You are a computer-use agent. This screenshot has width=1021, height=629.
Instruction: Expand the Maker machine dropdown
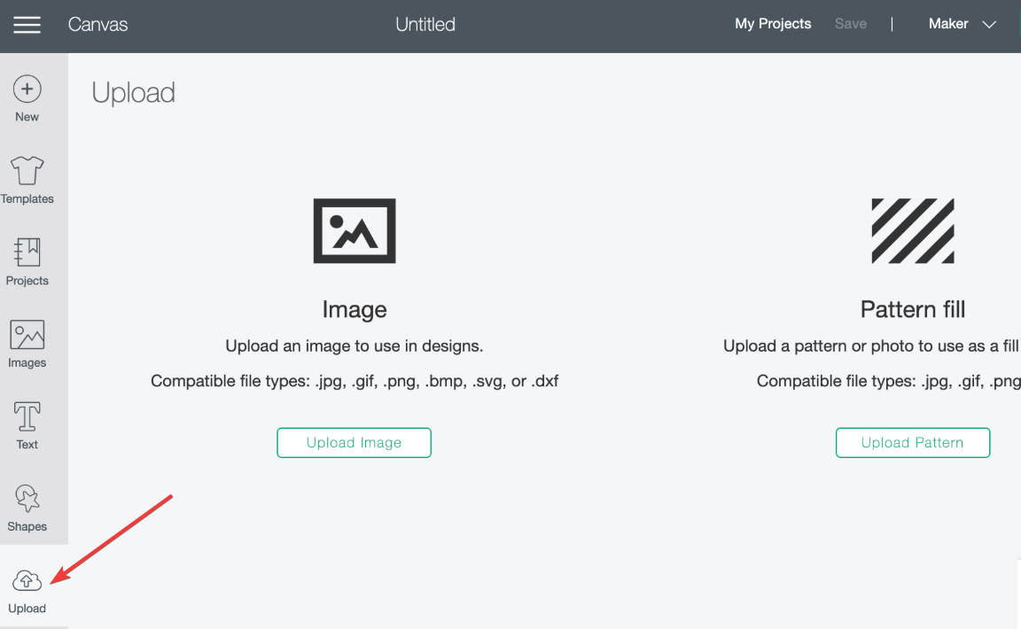(948, 24)
